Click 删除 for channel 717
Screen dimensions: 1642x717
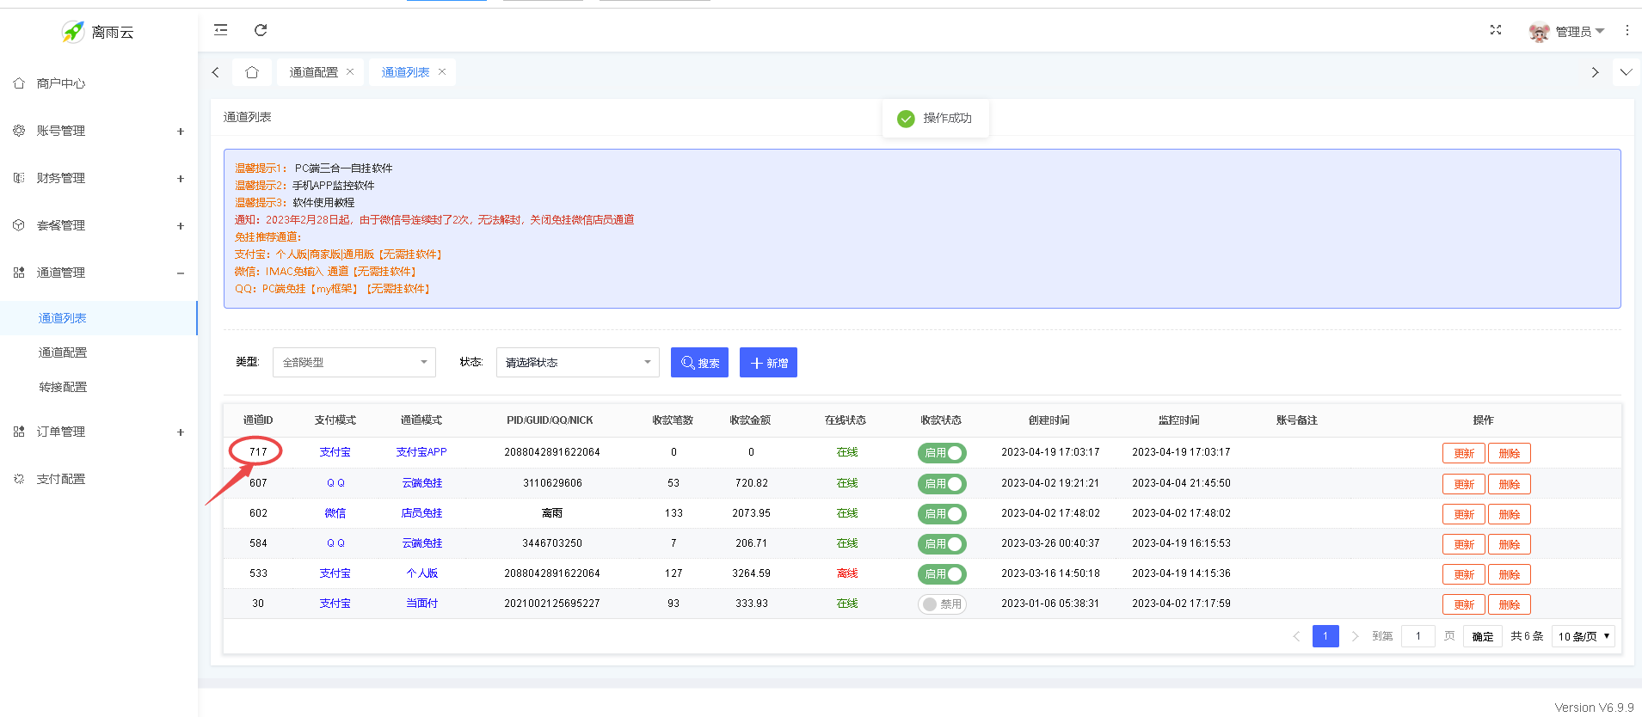(x=1510, y=453)
